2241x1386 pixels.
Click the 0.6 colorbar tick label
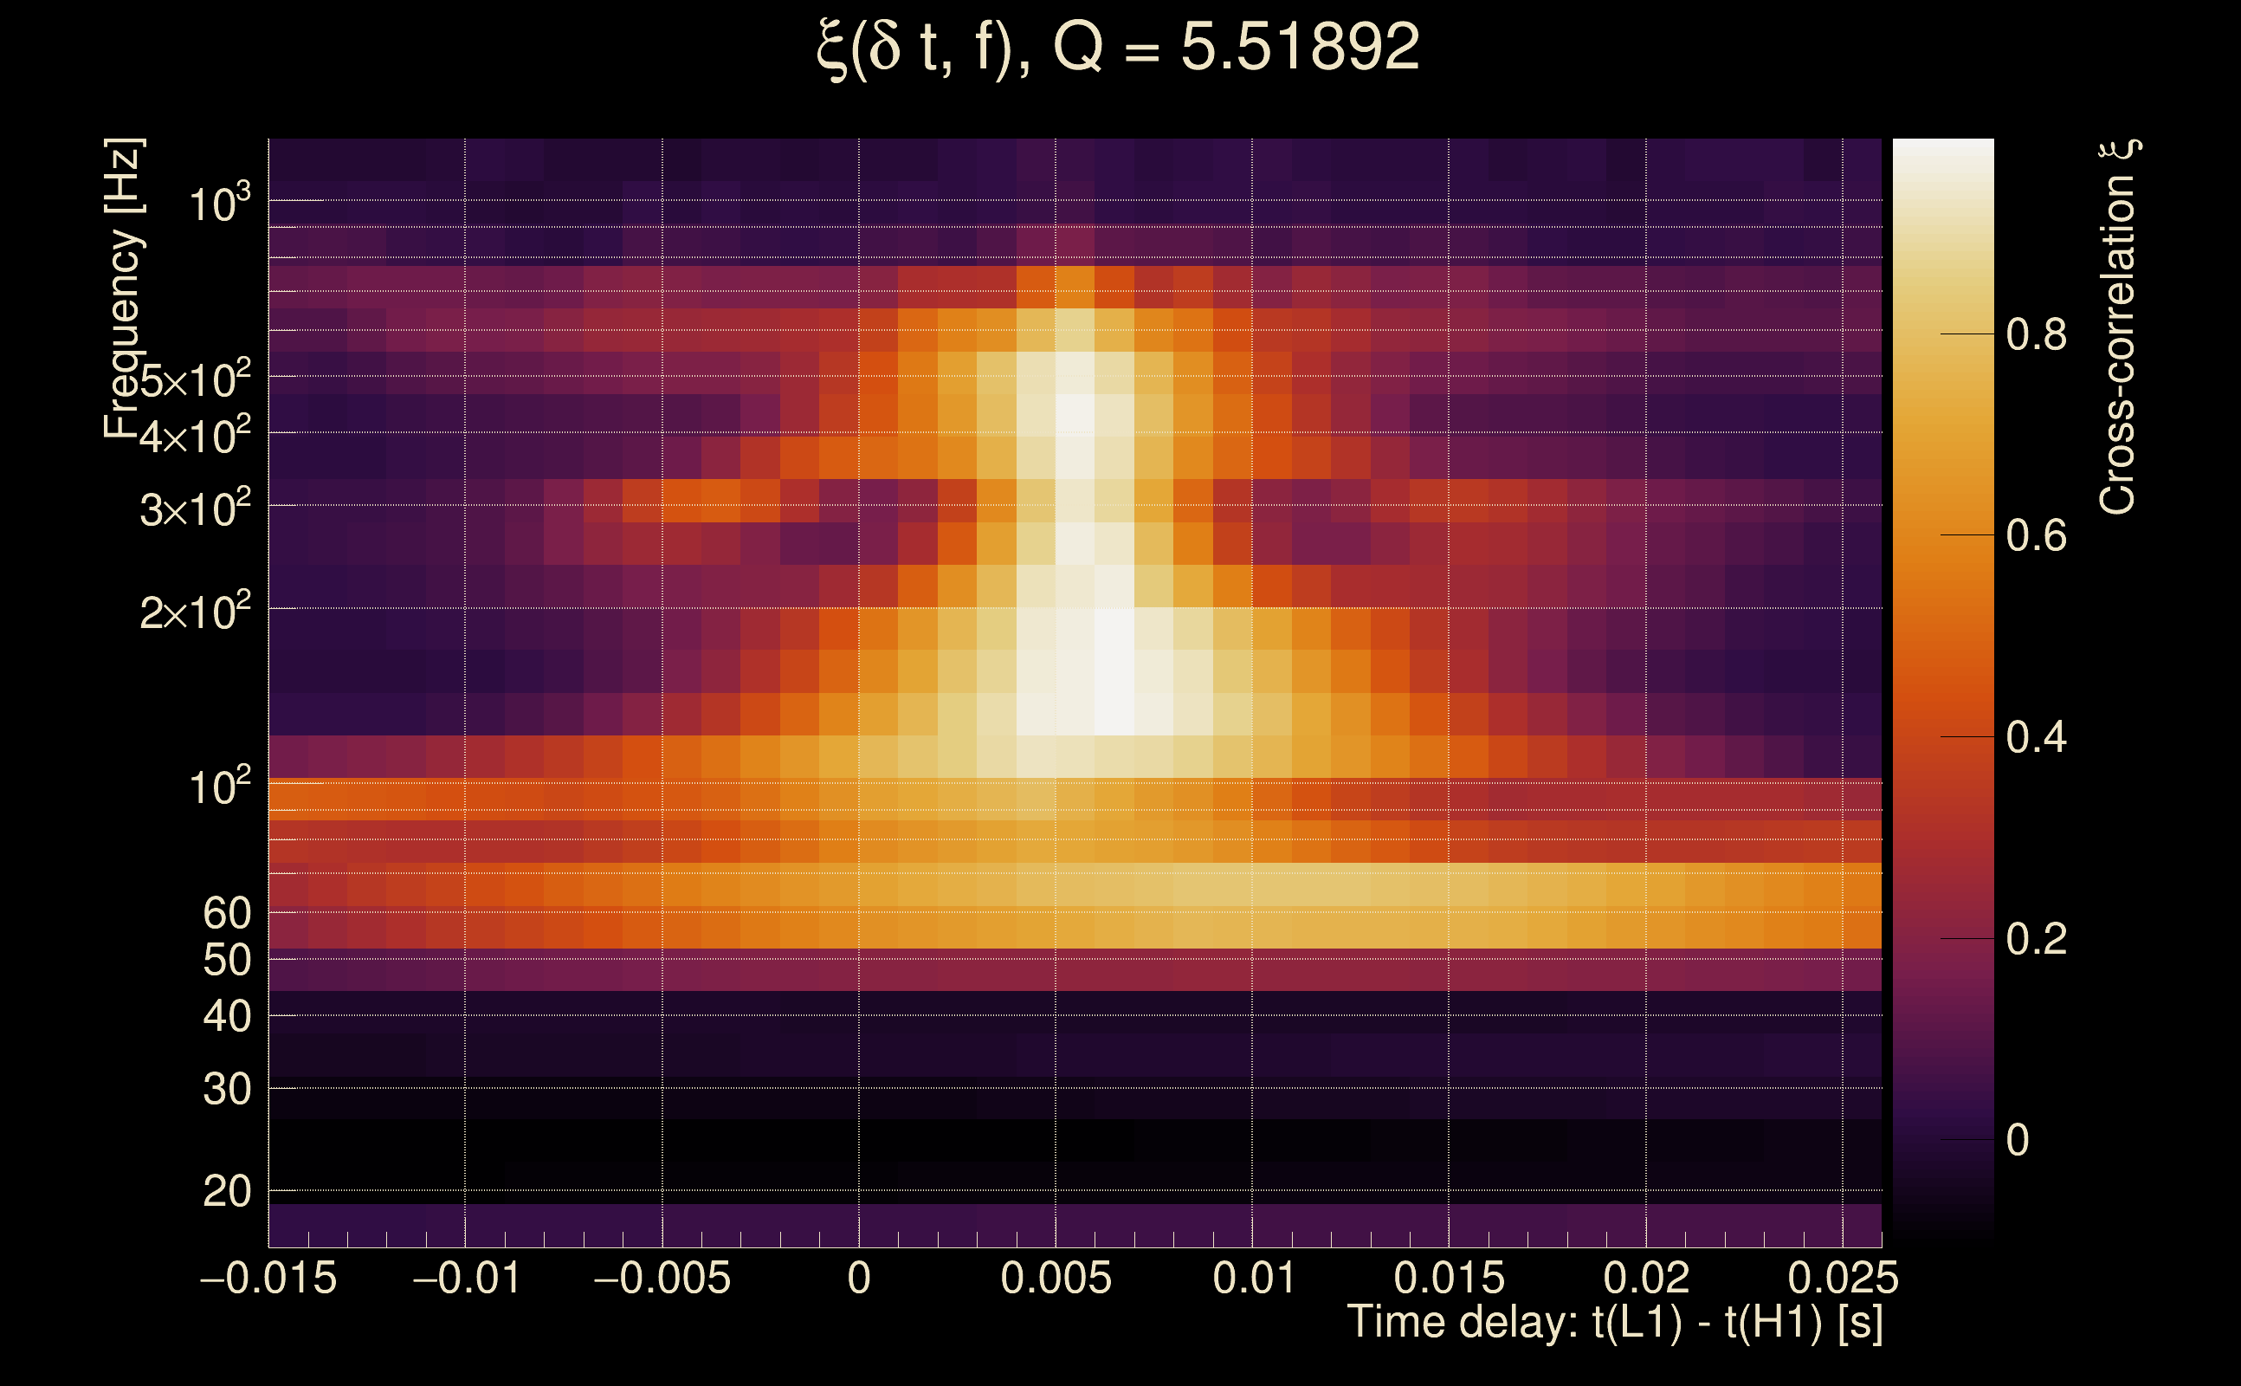coord(2036,535)
